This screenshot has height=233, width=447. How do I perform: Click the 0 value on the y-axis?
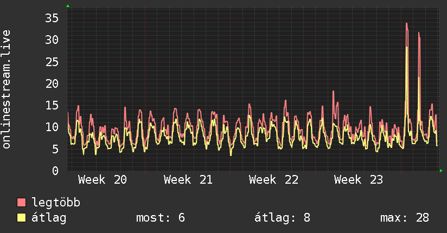coord(55,171)
